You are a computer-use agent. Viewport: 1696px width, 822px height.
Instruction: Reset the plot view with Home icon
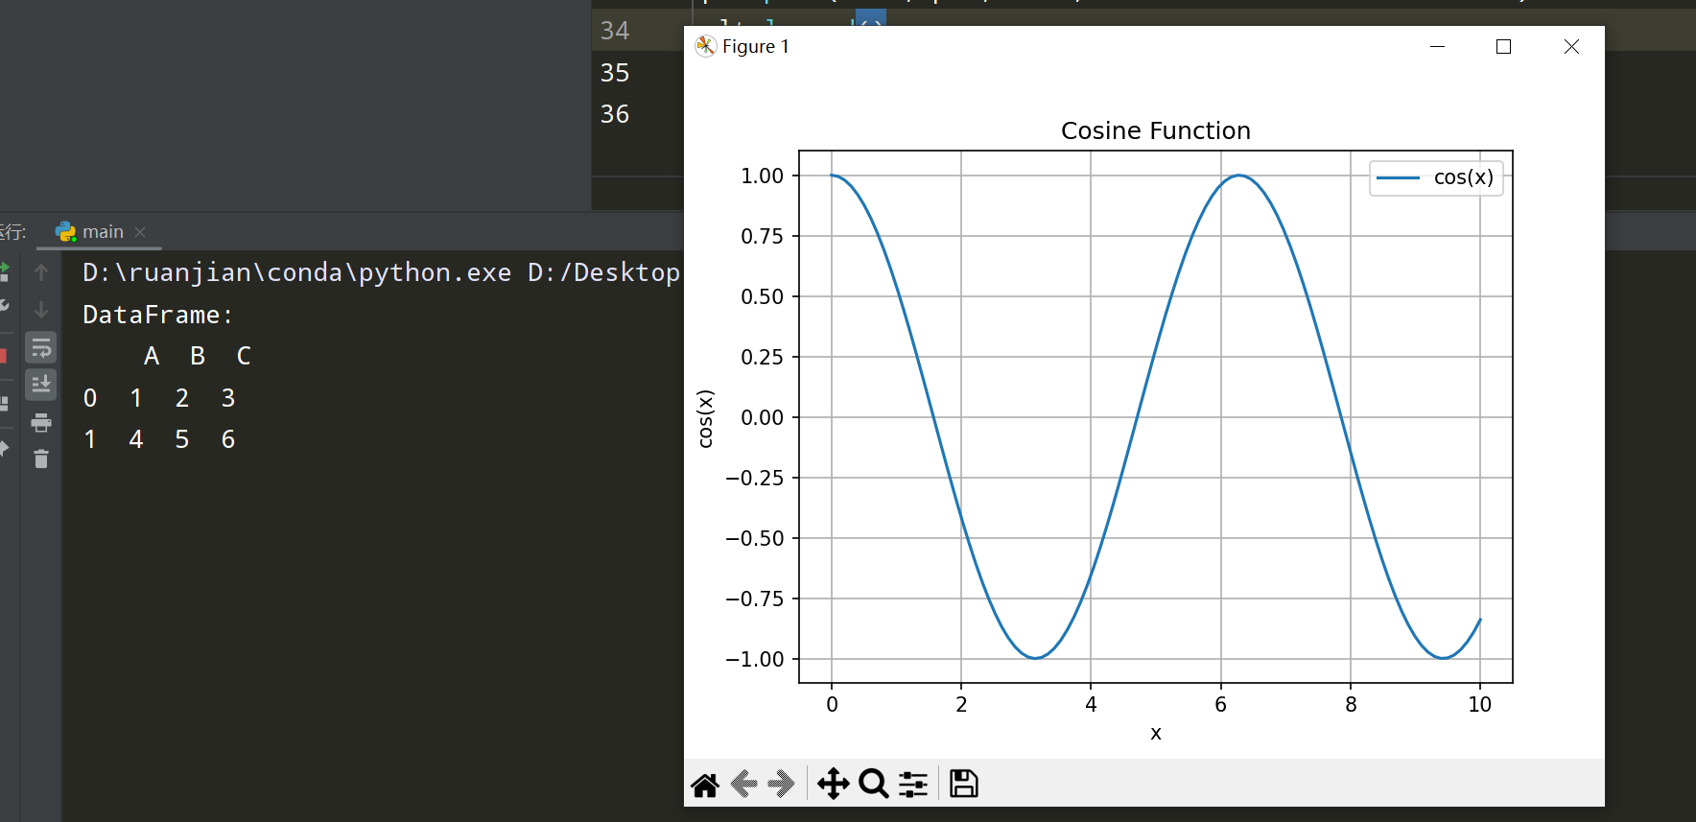[x=705, y=785]
